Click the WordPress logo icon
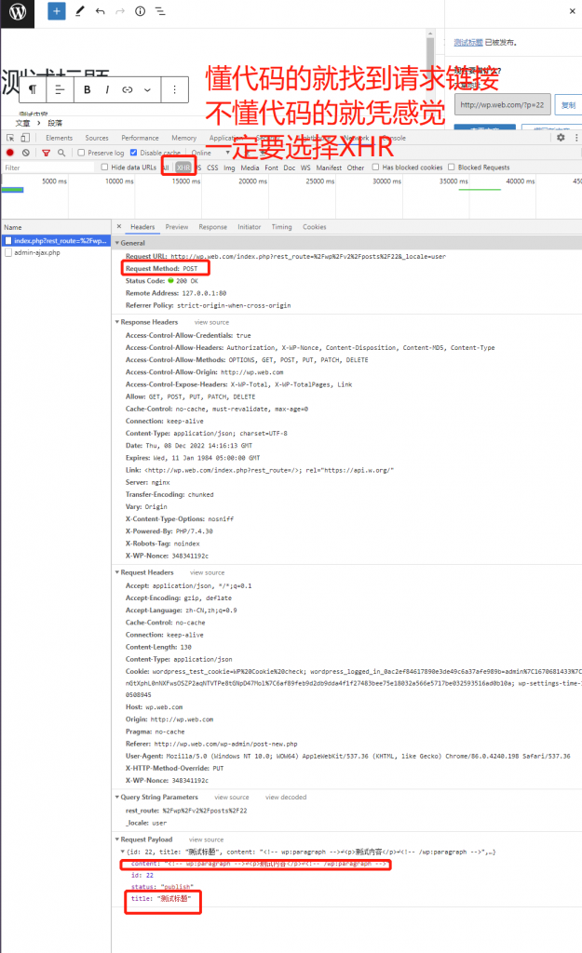Viewport: 582px width, 953px height. 17,13
